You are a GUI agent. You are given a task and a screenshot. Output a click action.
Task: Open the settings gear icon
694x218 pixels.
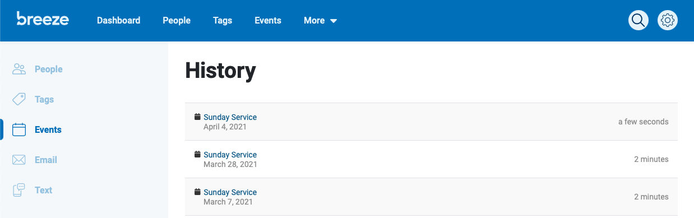[668, 20]
